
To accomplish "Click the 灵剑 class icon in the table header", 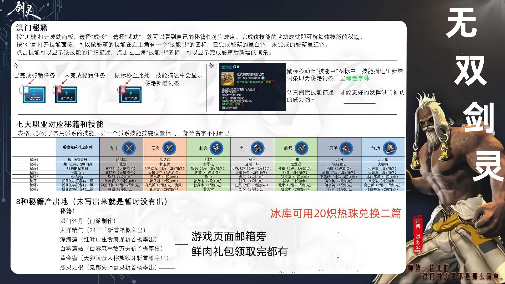I will coord(169,148).
